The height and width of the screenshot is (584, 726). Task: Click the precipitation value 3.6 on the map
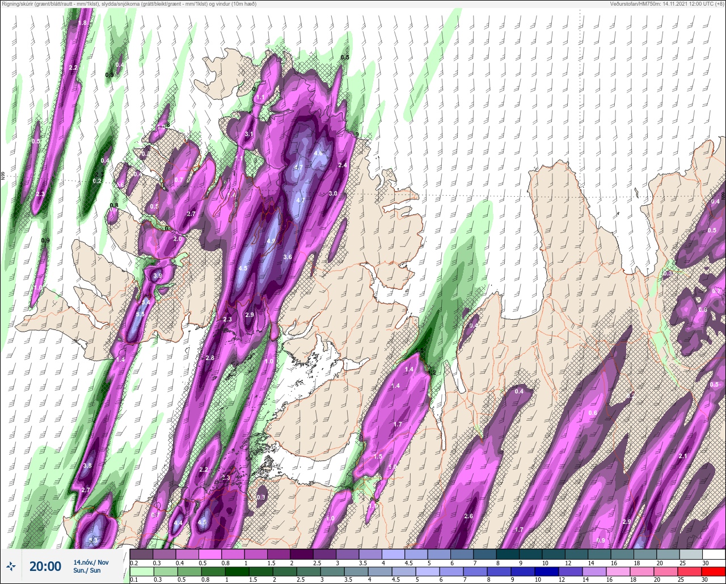pyautogui.click(x=288, y=257)
